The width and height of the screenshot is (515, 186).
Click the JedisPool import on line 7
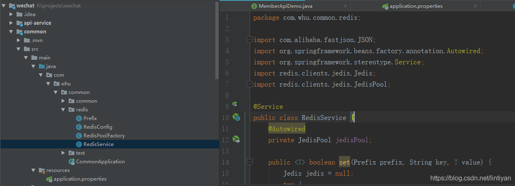coord(322,84)
